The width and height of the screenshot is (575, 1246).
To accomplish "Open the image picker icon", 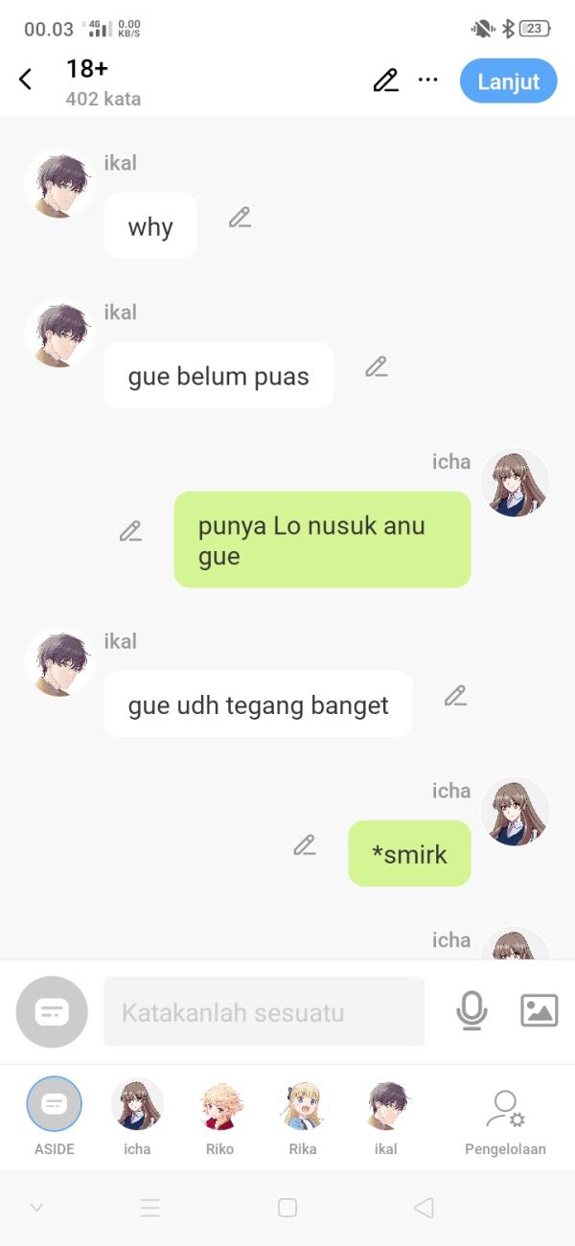I will pyautogui.click(x=539, y=1010).
